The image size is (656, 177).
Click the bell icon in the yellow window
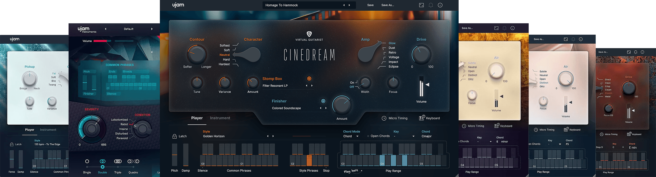(x=504, y=28)
